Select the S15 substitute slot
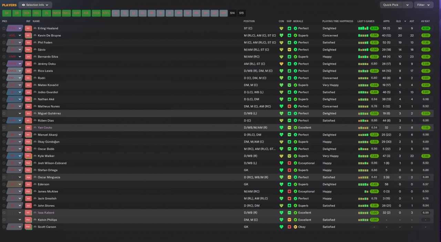 [x=241, y=13]
